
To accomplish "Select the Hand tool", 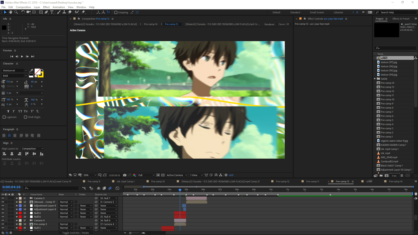I will pos(11,12).
